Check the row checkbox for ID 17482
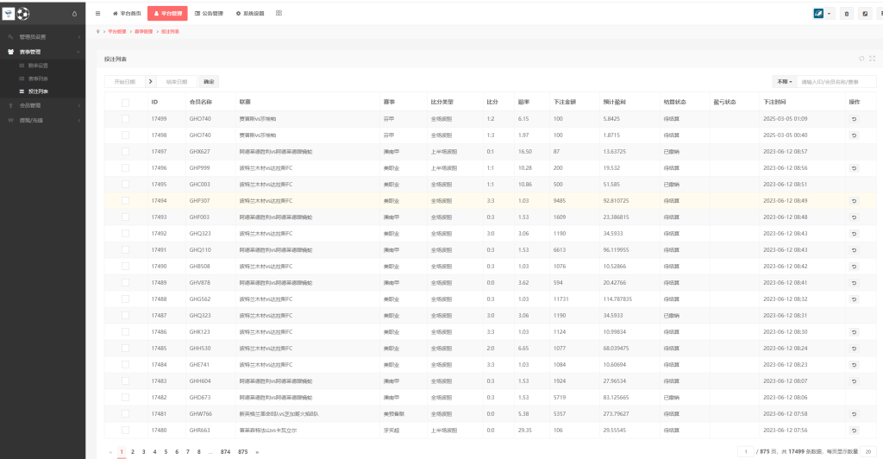This screenshot has height=459, width=883. tap(125, 397)
